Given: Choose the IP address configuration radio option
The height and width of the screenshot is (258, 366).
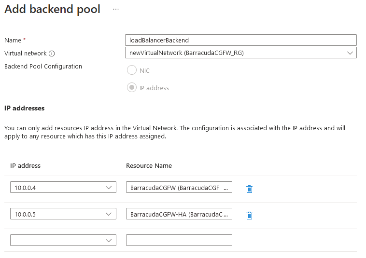Looking at the screenshot, I should [131, 88].
